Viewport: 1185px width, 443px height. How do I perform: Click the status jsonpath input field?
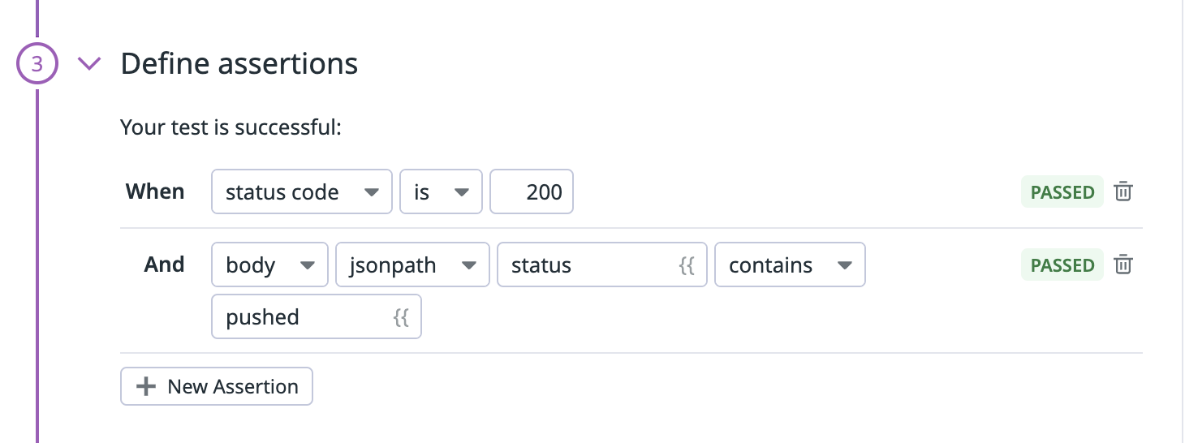(x=602, y=265)
